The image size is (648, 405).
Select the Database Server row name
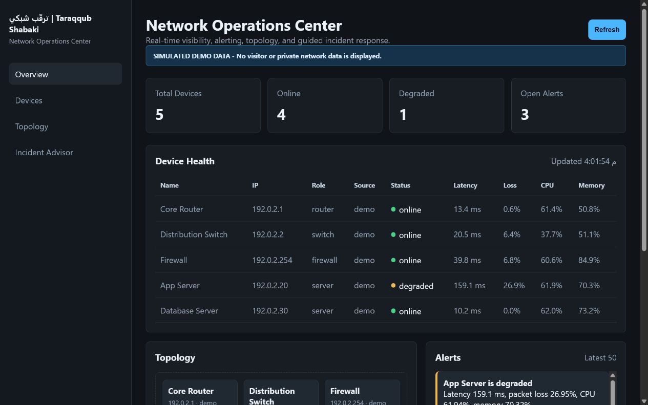(189, 311)
